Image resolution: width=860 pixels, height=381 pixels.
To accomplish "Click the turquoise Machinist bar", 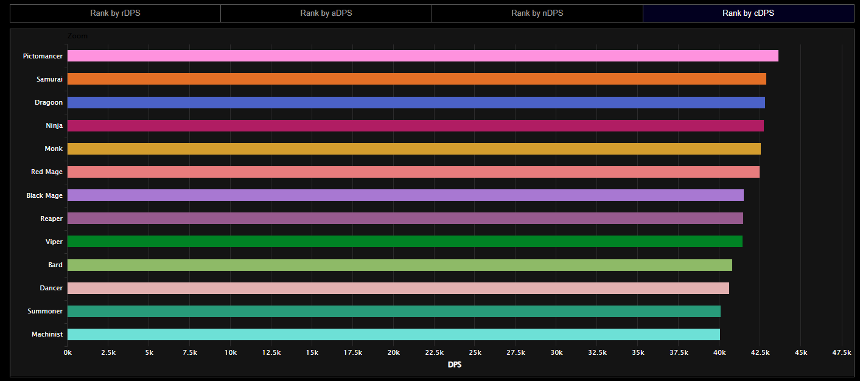I will [394, 334].
